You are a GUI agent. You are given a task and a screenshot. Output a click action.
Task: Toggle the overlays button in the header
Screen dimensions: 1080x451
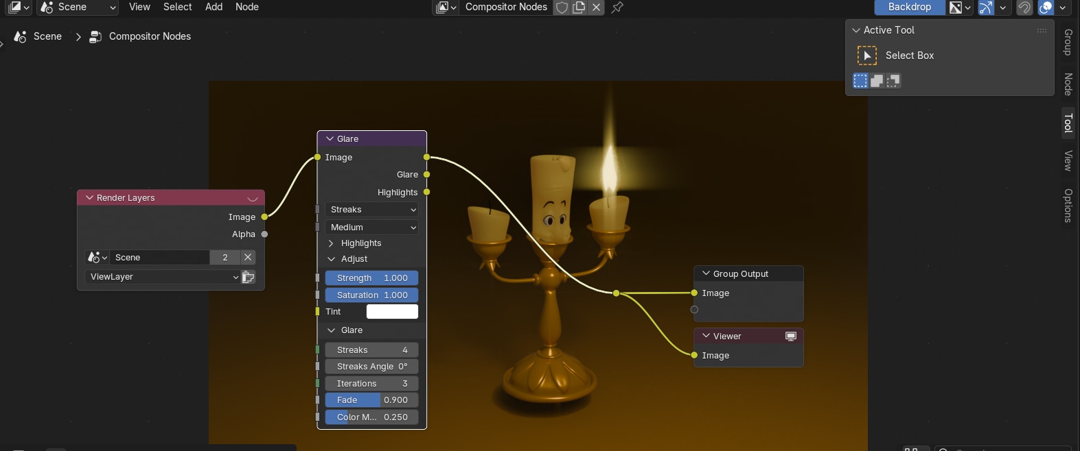1046,7
